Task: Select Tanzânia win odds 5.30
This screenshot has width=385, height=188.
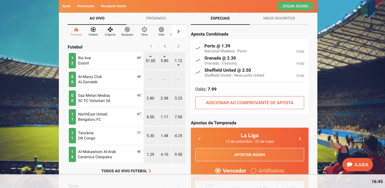Action: [150, 136]
